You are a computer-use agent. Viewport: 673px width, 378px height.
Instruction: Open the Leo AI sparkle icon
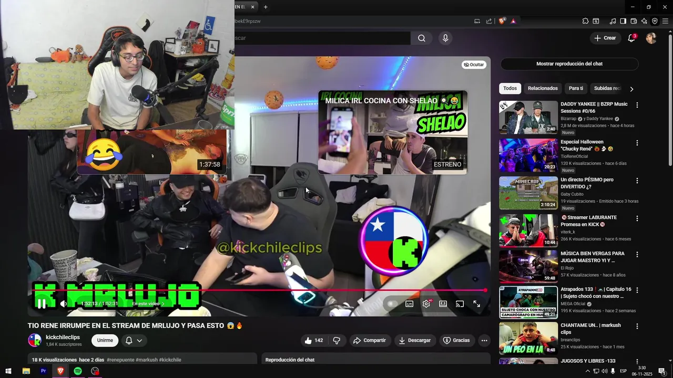click(644, 21)
